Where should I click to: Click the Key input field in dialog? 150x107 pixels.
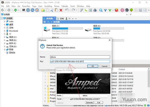coord(80,61)
